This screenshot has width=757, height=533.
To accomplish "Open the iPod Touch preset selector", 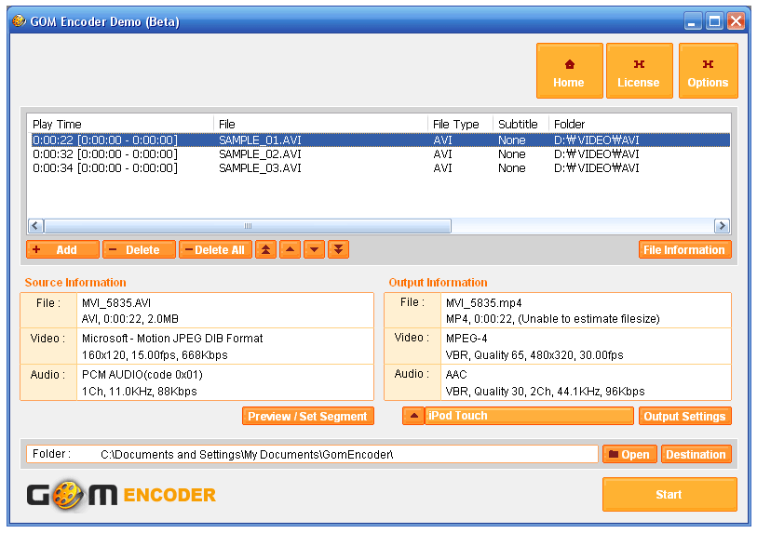I will (x=529, y=416).
